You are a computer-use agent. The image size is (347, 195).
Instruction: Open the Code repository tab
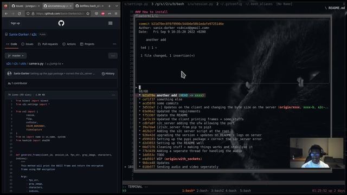11,44
